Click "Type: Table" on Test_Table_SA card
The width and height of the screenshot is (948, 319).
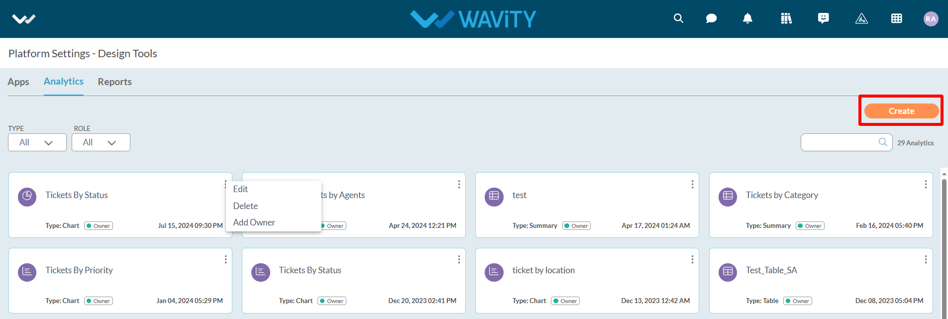pyautogui.click(x=762, y=301)
